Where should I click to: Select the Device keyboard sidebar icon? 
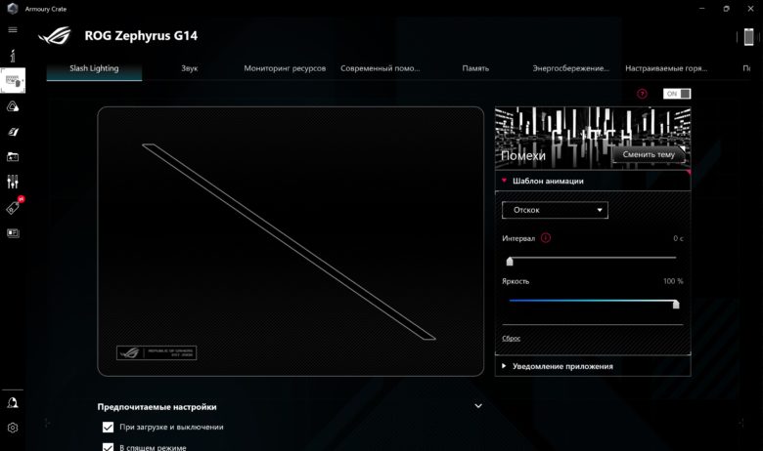pos(13,80)
